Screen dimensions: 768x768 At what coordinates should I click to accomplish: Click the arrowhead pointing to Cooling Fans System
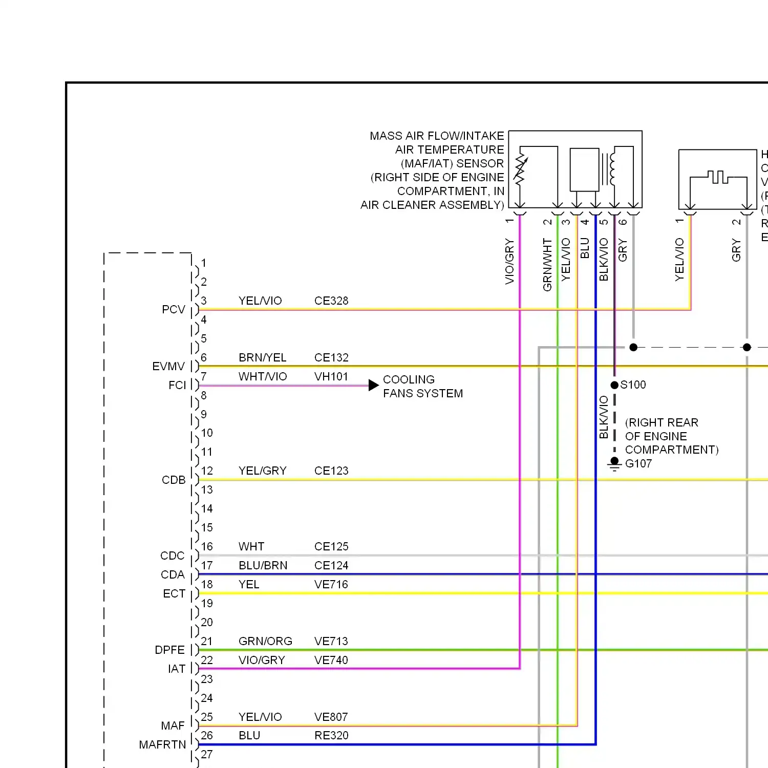(x=374, y=385)
